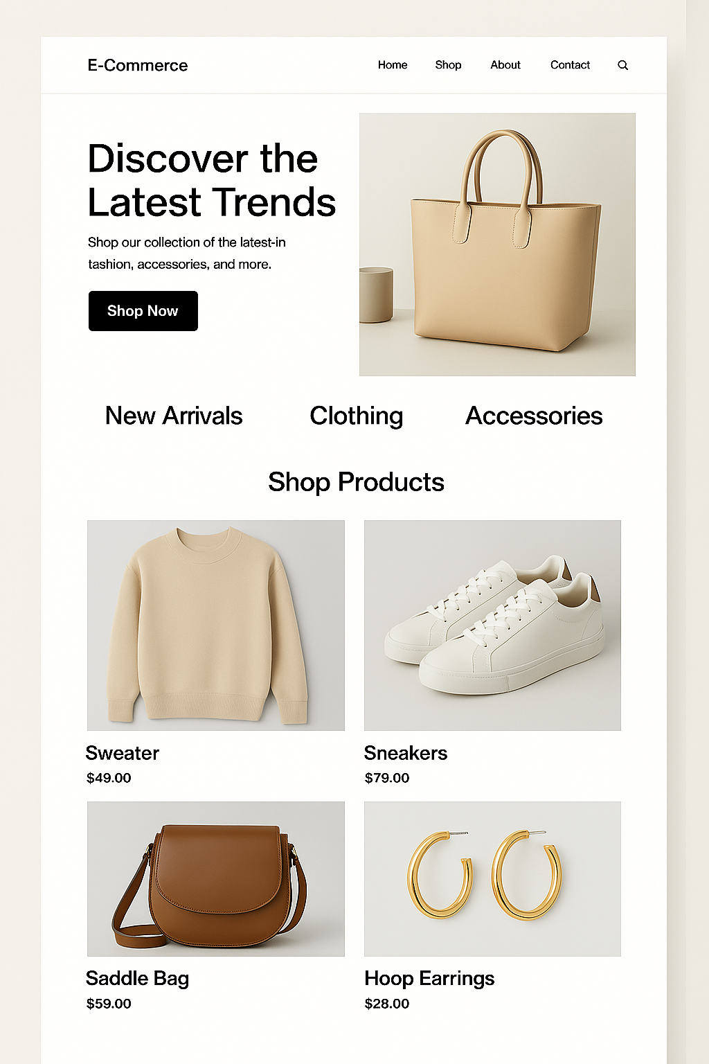Click the Sweater product title
Screen dimensions: 709x1064
pos(123,753)
